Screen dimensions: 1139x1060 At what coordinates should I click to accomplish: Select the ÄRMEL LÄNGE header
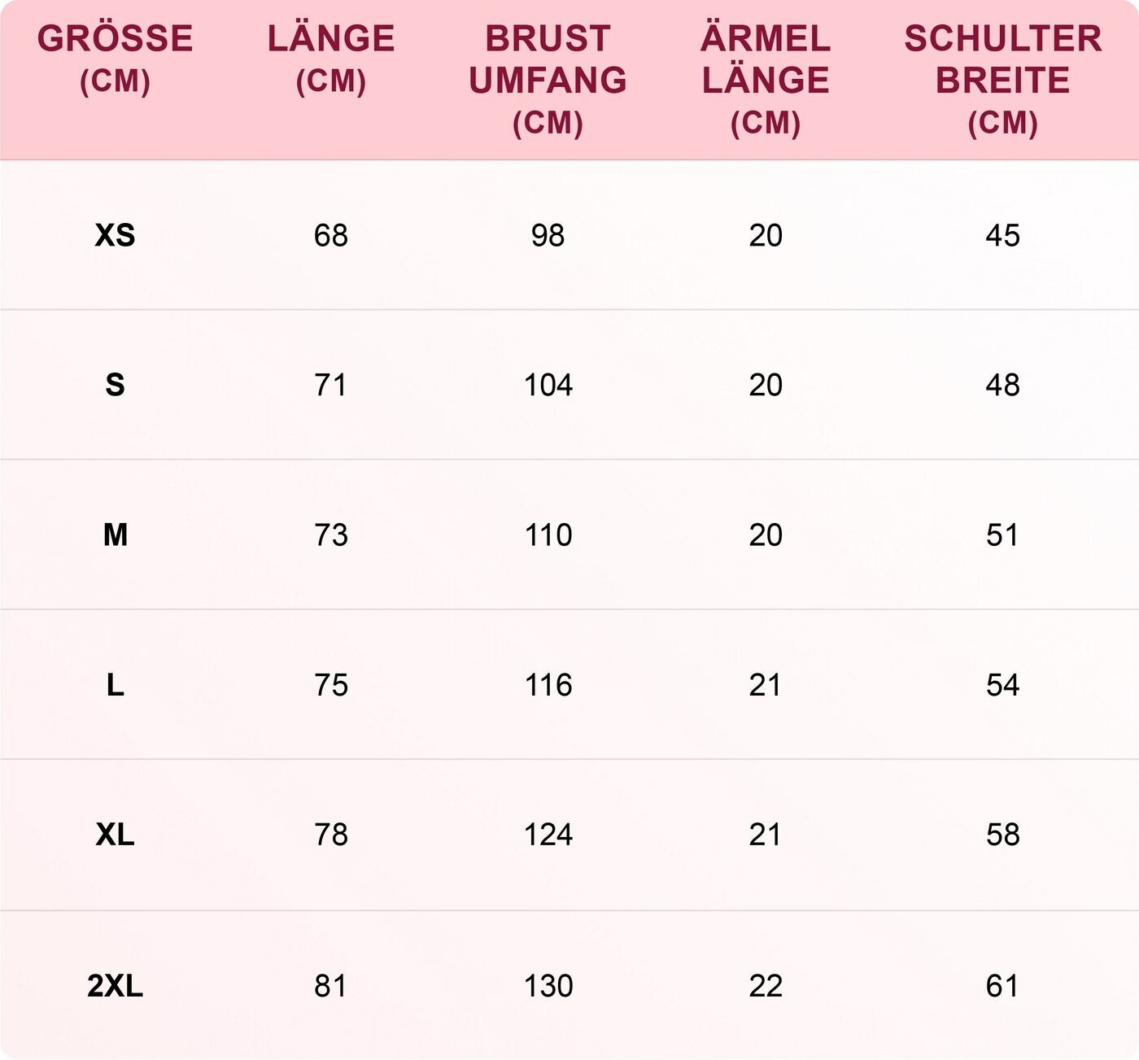click(x=766, y=79)
